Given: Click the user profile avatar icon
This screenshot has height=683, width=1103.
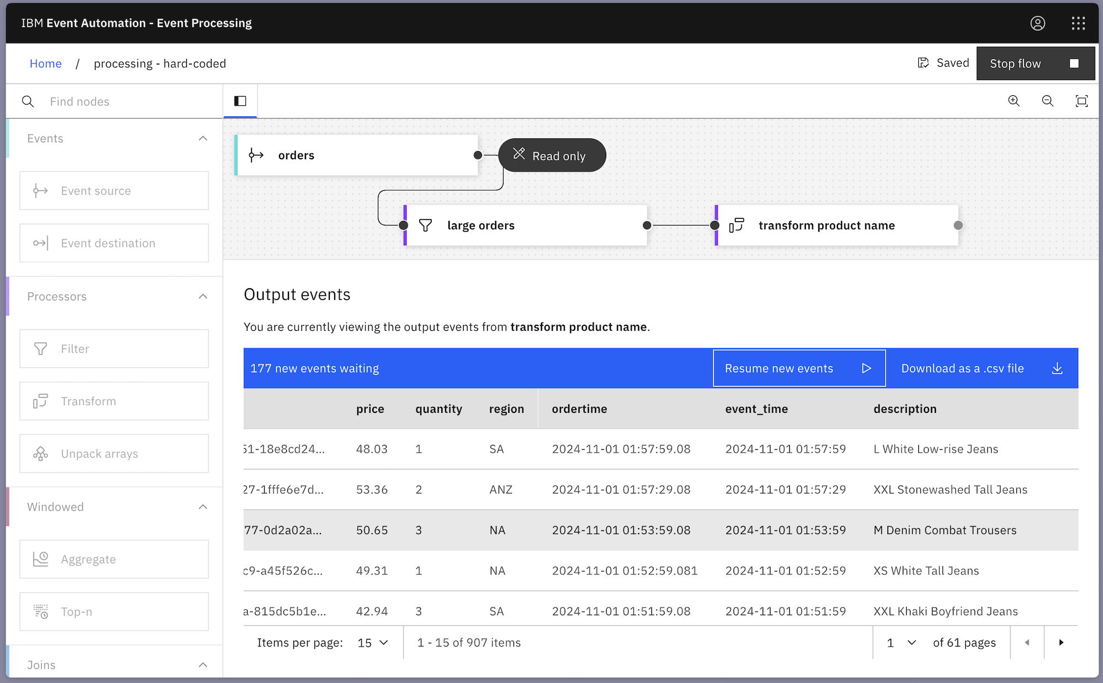Looking at the screenshot, I should (x=1037, y=23).
